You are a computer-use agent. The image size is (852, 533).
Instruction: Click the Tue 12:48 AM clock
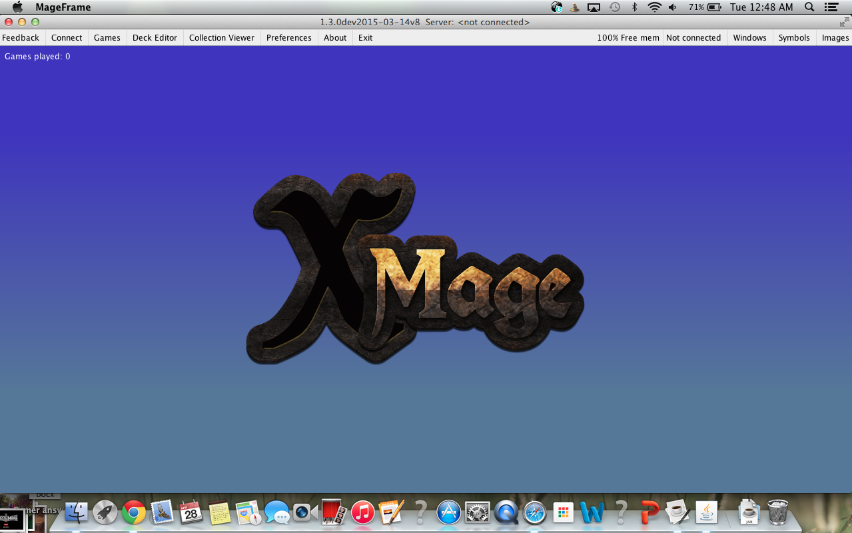point(761,7)
